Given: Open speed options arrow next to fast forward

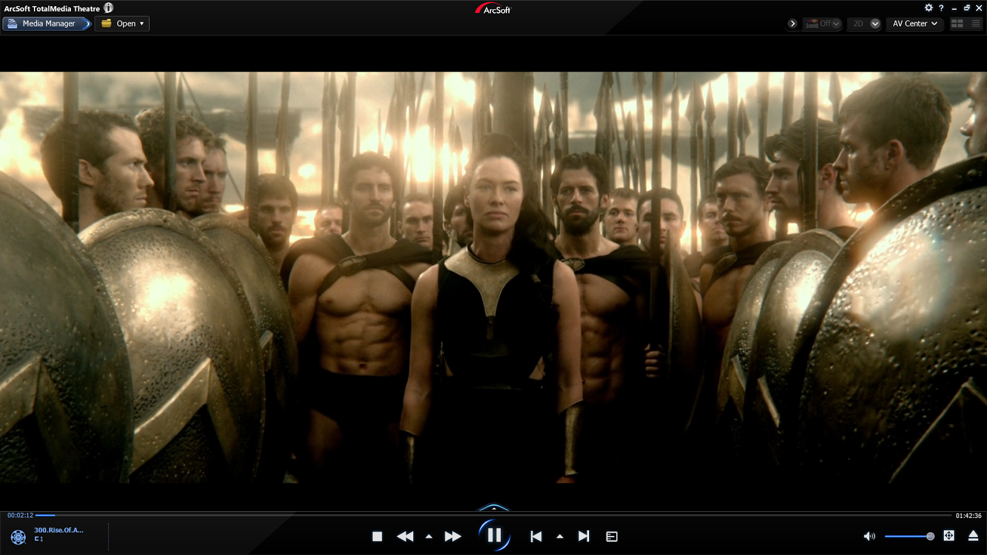Looking at the screenshot, I should 429,536.
